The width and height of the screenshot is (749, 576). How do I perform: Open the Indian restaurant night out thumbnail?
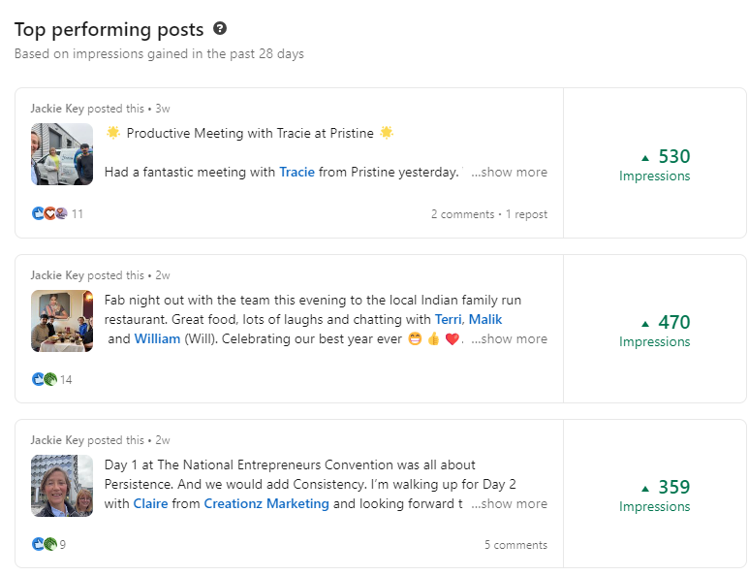pyautogui.click(x=62, y=321)
